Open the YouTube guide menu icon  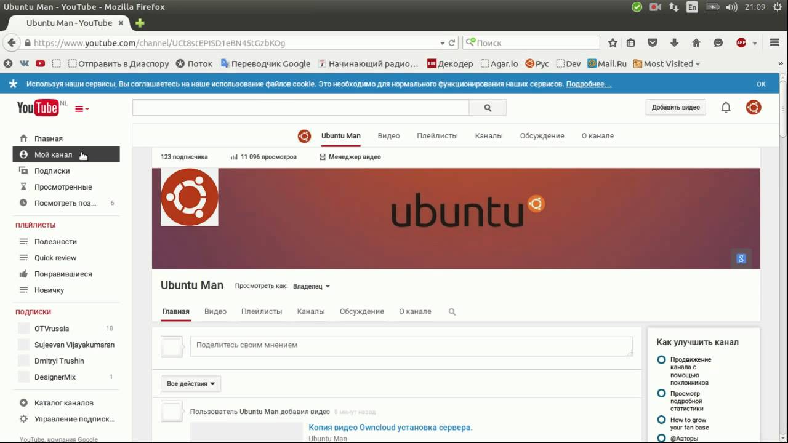(81, 109)
